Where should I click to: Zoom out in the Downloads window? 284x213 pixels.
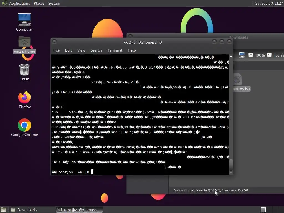(x=250, y=55)
